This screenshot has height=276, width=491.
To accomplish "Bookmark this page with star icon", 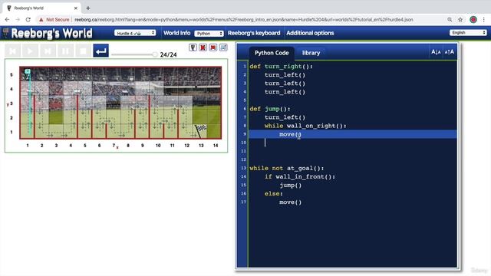I will point(460,20).
